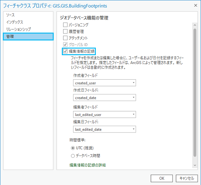The width and height of the screenshot is (201, 185).
Task: Enable the バージョニング checkbox
Action: pyautogui.click(x=65, y=25)
